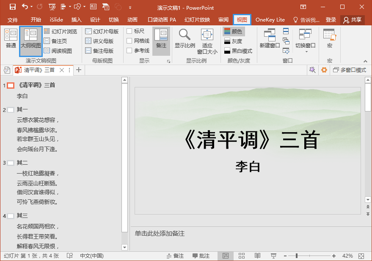The height and width of the screenshot is (261, 372).
Task: Expand the Switch Windows (切换窗口) dropdown
Action: click(x=306, y=46)
